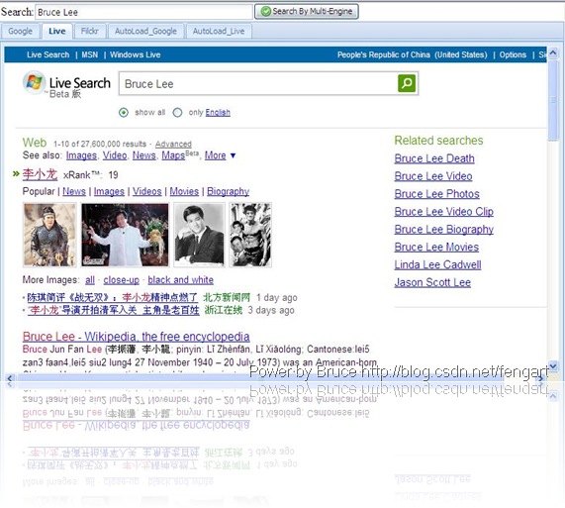565x508 pixels.
Task: Click the horizontal scrollbar thumb
Action: (x=259, y=378)
